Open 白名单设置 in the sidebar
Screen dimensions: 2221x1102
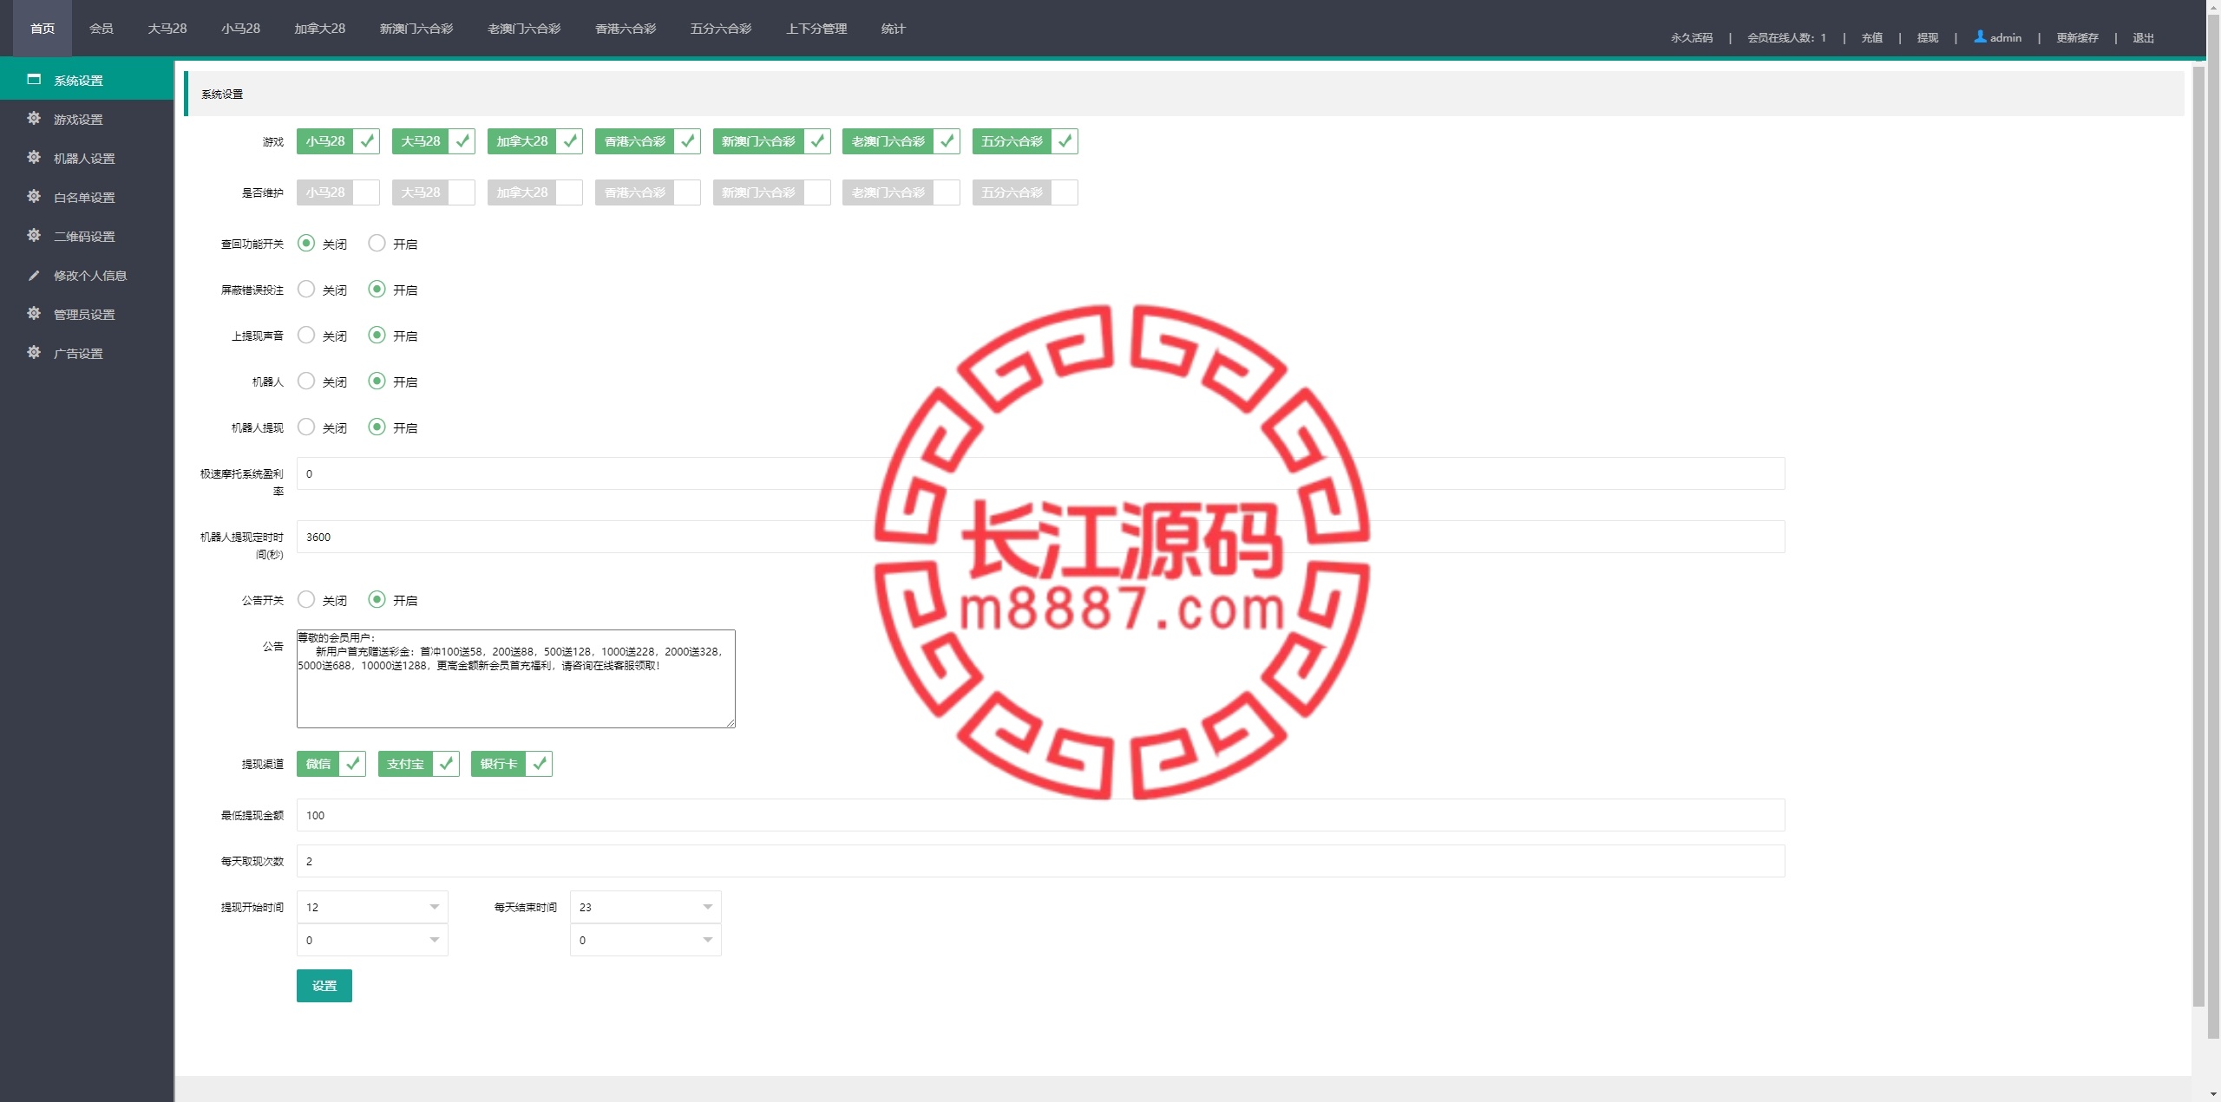pos(87,197)
